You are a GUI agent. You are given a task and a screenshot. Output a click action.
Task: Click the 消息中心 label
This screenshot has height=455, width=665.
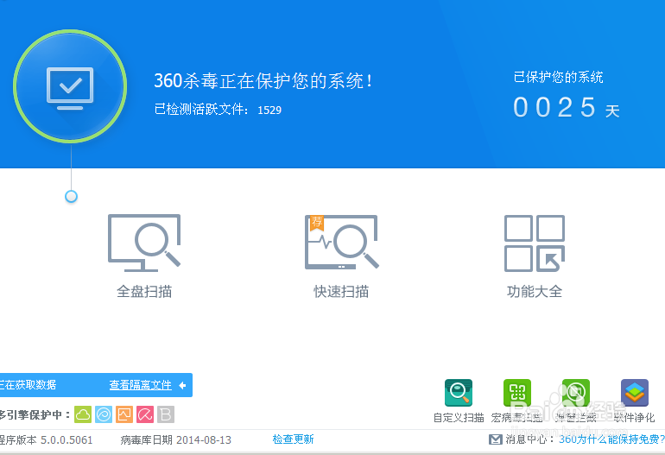(529, 439)
